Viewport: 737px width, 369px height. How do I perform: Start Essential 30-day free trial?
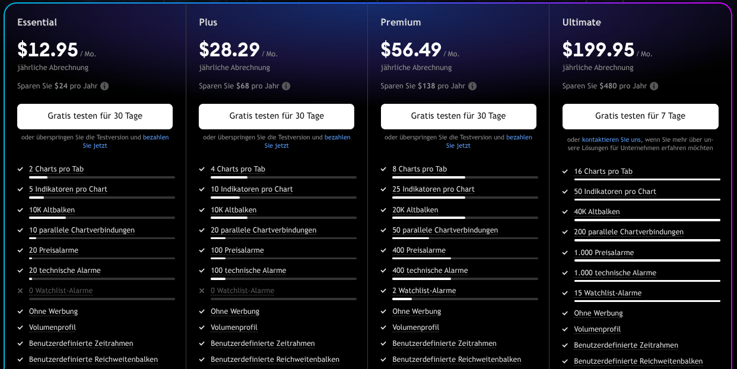(95, 116)
